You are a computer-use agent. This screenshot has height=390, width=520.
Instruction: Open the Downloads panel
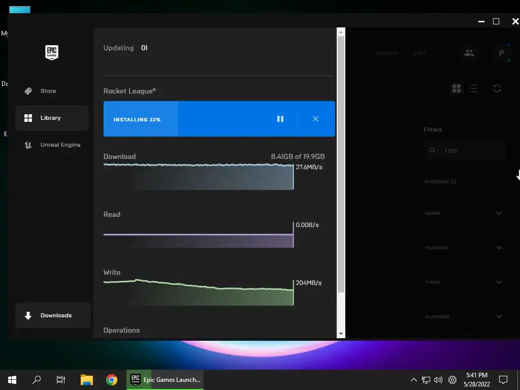click(53, 315)
